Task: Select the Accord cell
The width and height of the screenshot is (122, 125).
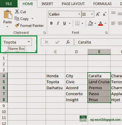Action: (76, 88)
